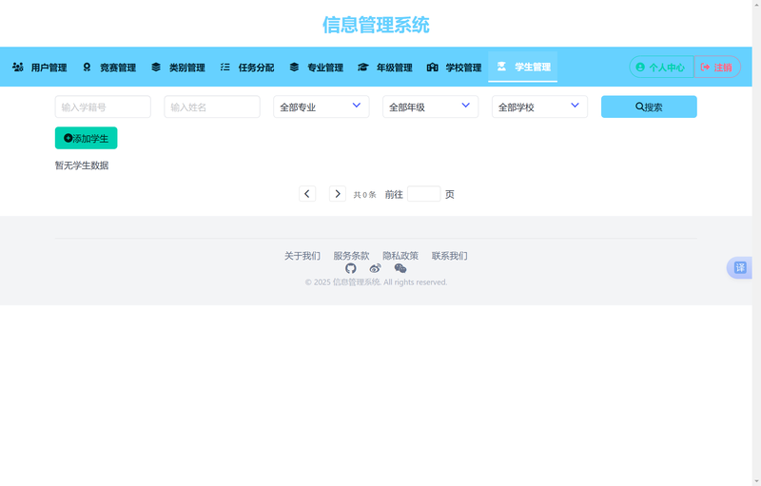
Task: Expand the 全部学校 dropdown
Action: click(x=539, y=107)
